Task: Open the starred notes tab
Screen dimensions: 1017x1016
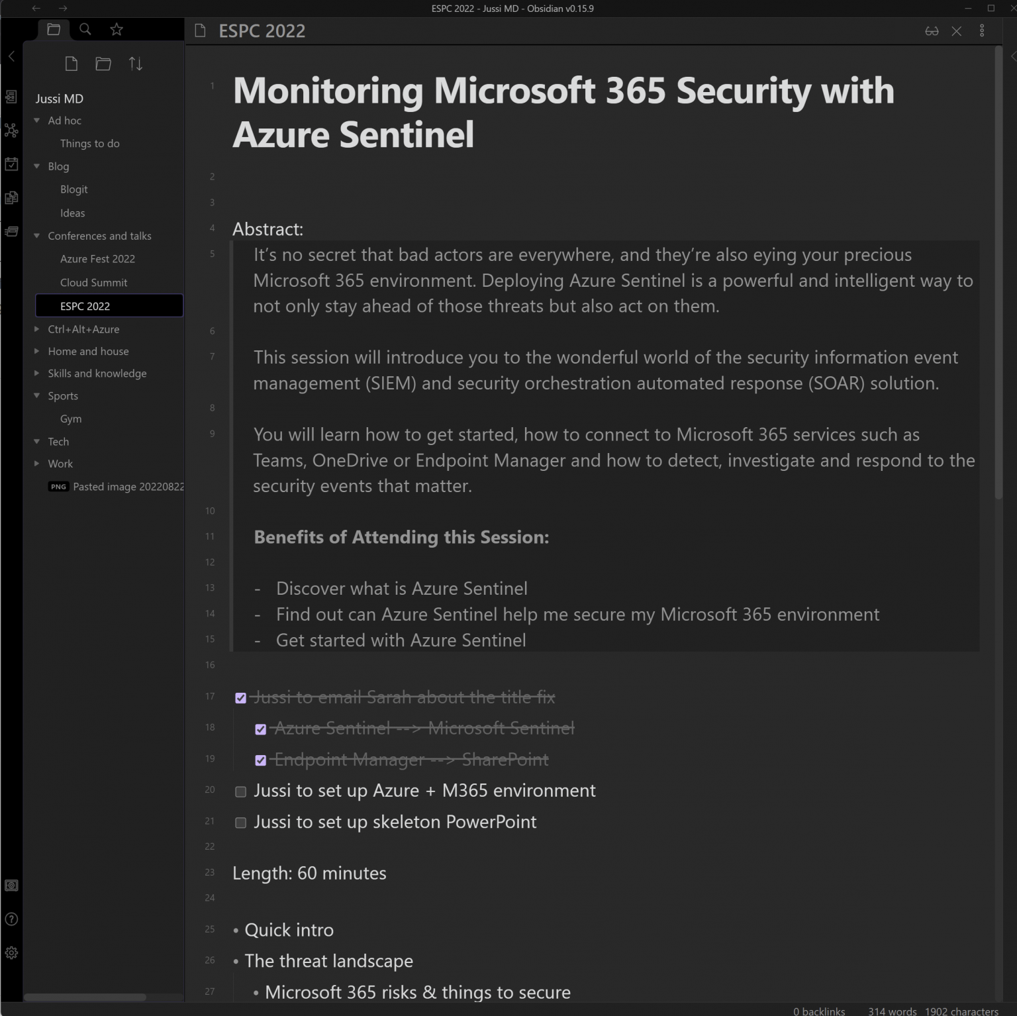Action: click(117, 29)
